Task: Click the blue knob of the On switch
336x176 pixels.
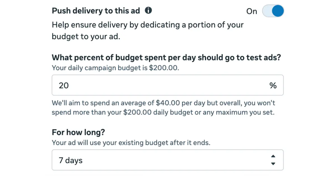Action: click(278, 11)
